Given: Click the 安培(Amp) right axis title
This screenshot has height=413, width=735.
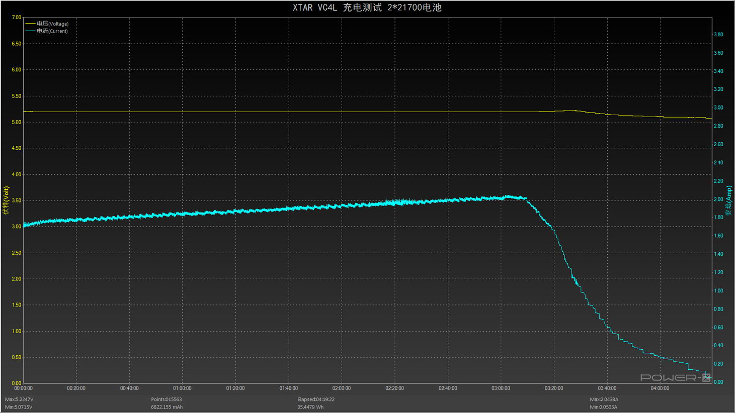Looking at the screenshot, I should click(728, 200).
